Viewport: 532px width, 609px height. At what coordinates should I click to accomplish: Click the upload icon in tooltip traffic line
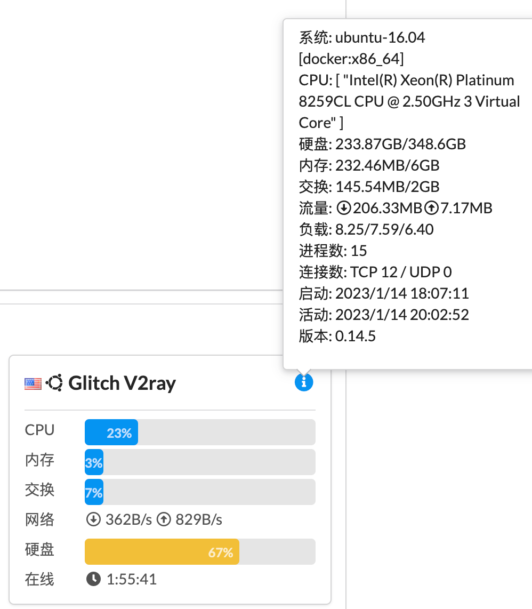pos(431,208)
